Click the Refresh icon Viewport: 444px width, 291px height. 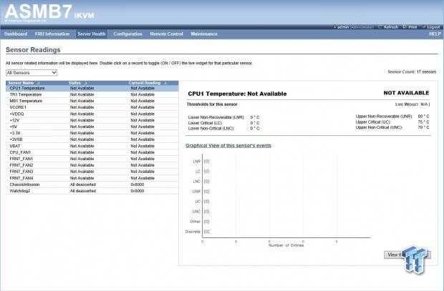click(380, 27)
